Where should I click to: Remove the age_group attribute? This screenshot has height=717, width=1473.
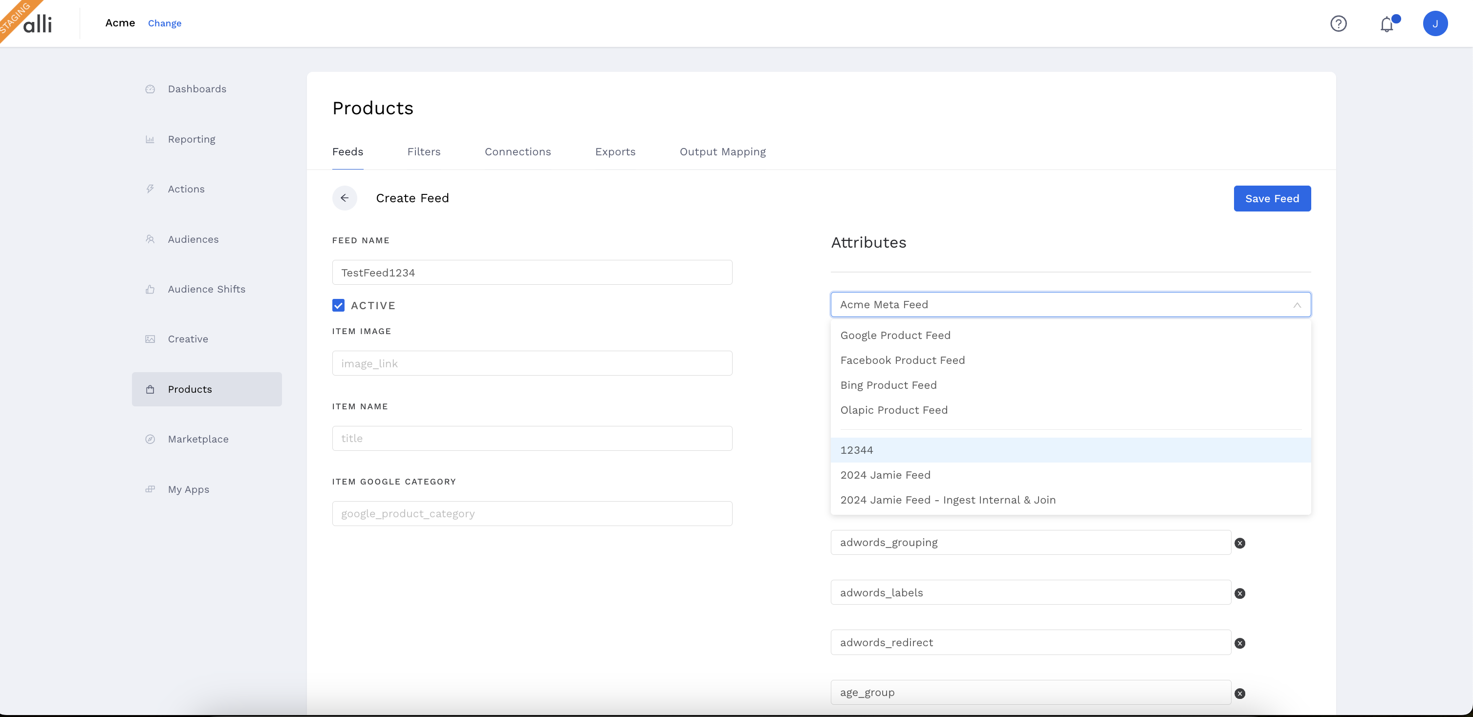point(1239,694)
